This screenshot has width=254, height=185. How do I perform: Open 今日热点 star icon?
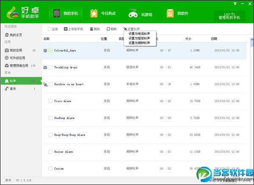[x=94, y=13]
